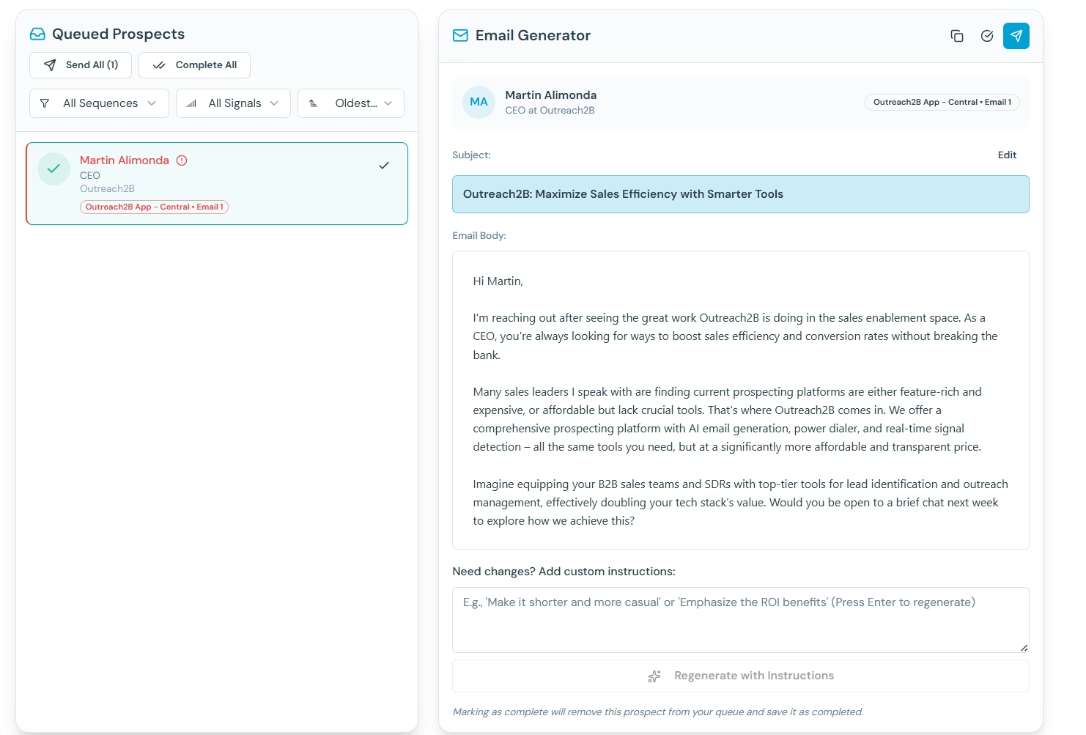Click the Send All (1) button

coord(81,65)
